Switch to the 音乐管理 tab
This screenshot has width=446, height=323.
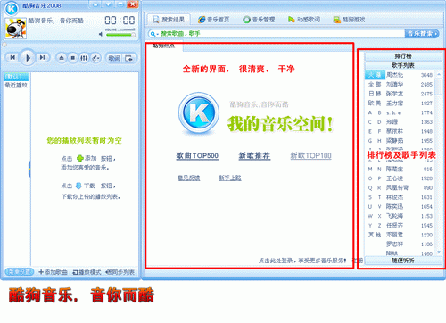coord(259,20)
